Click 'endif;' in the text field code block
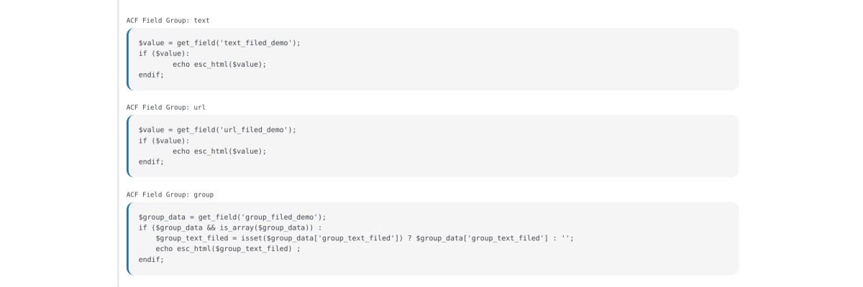The image size is (863, 287). pos(151,75)
